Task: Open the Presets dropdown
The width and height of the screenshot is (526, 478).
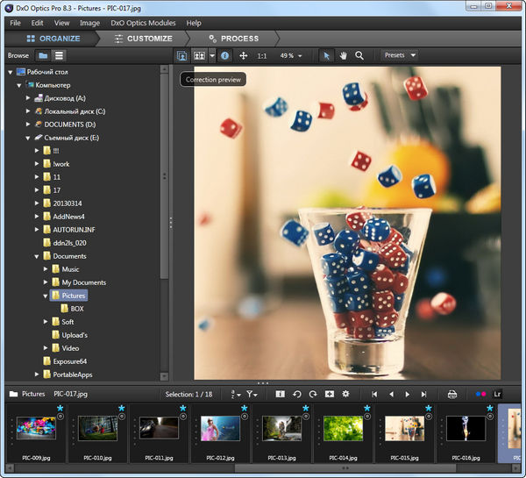Action: [x=399, y=55]
